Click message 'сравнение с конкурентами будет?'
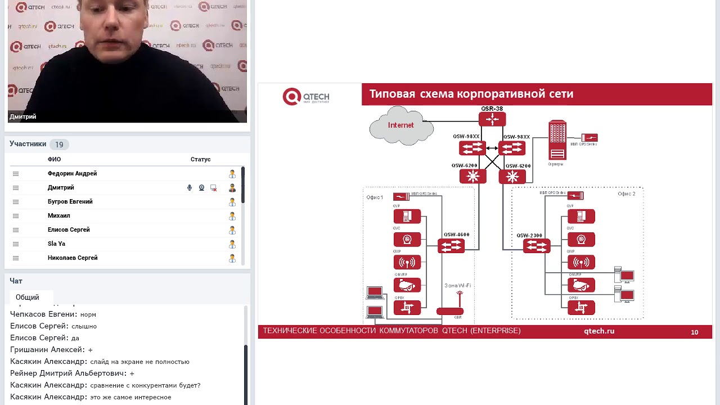720x405 pixels. click(x=145, y=385)
